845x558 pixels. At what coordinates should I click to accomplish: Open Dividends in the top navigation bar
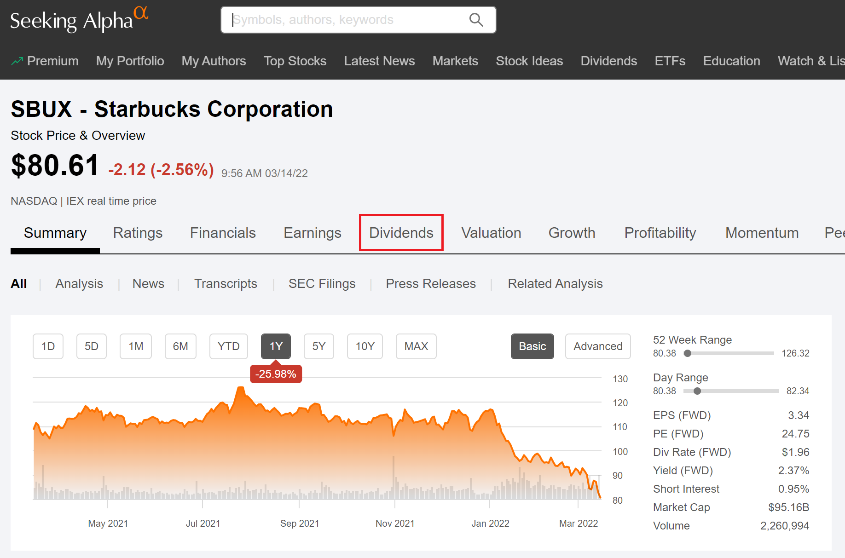click(x=608, y=61)
